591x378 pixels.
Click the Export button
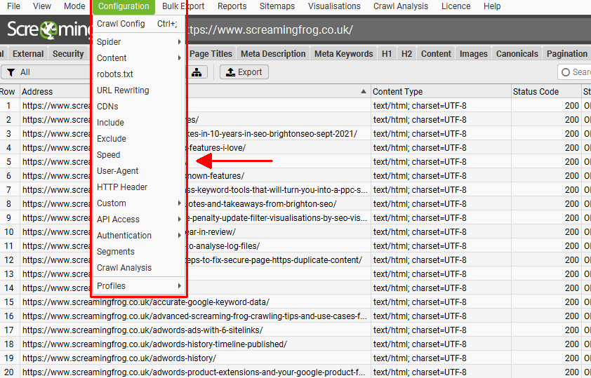coord(244,72)
